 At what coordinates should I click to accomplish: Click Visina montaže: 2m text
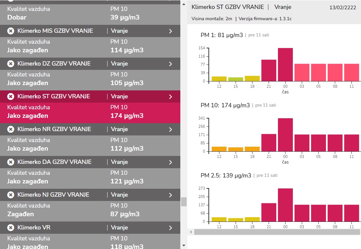click(212, 19)
